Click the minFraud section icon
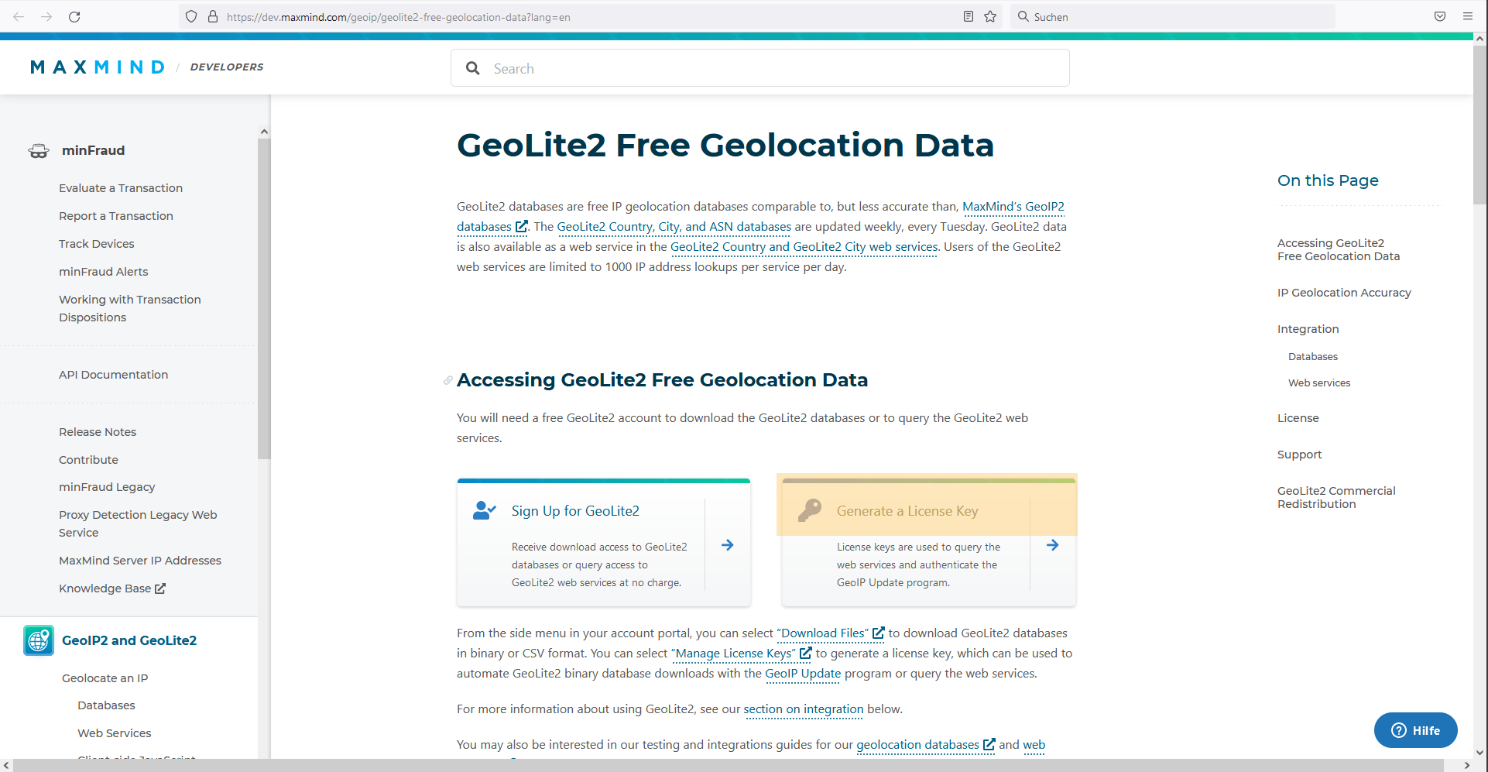The image size is (1488, 772). [39, 150]
